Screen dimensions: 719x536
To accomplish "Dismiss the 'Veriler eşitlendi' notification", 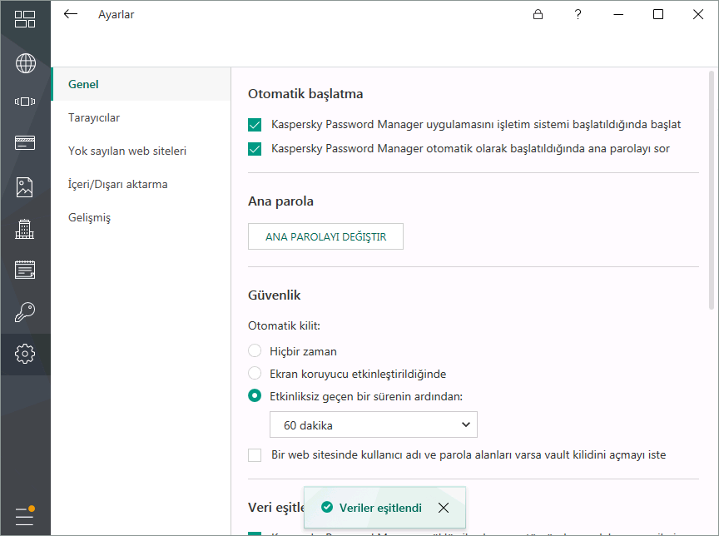I will point(444,508).
